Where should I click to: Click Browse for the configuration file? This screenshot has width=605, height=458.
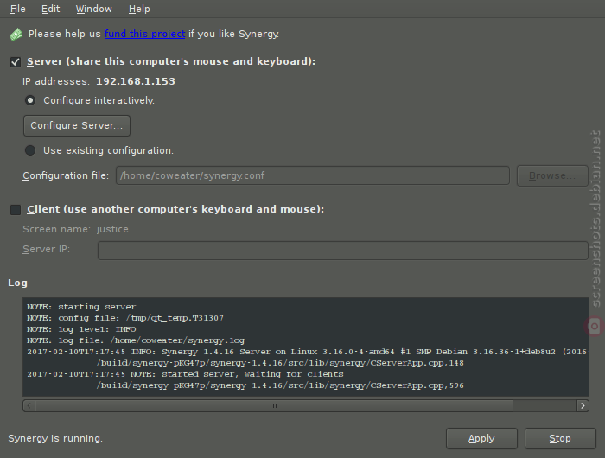pos(552,175)
